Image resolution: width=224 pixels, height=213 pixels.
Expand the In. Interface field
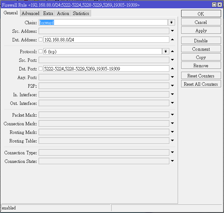pos(173,94)
